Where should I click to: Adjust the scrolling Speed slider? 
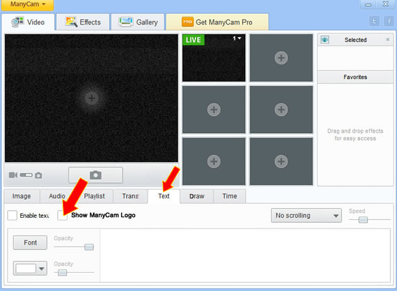tap(363, 220)
